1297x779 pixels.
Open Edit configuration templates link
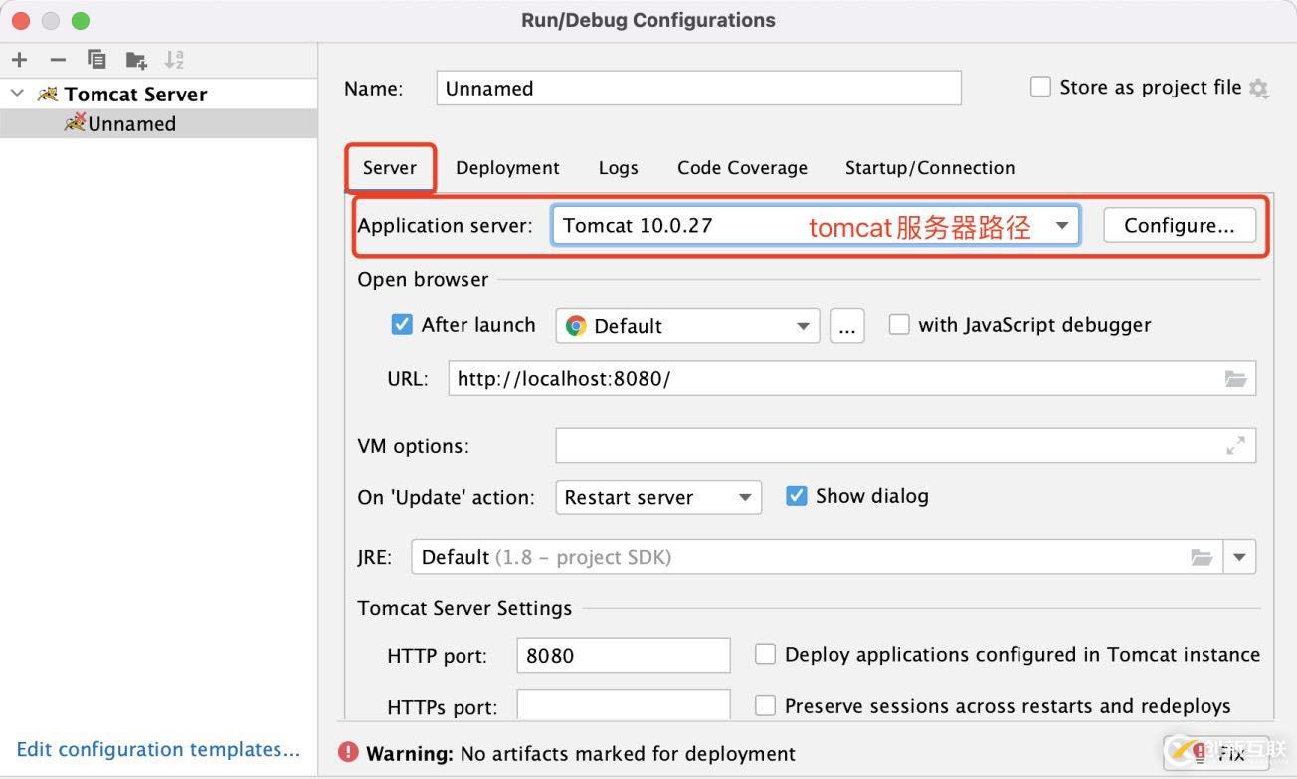coord(158,749)
